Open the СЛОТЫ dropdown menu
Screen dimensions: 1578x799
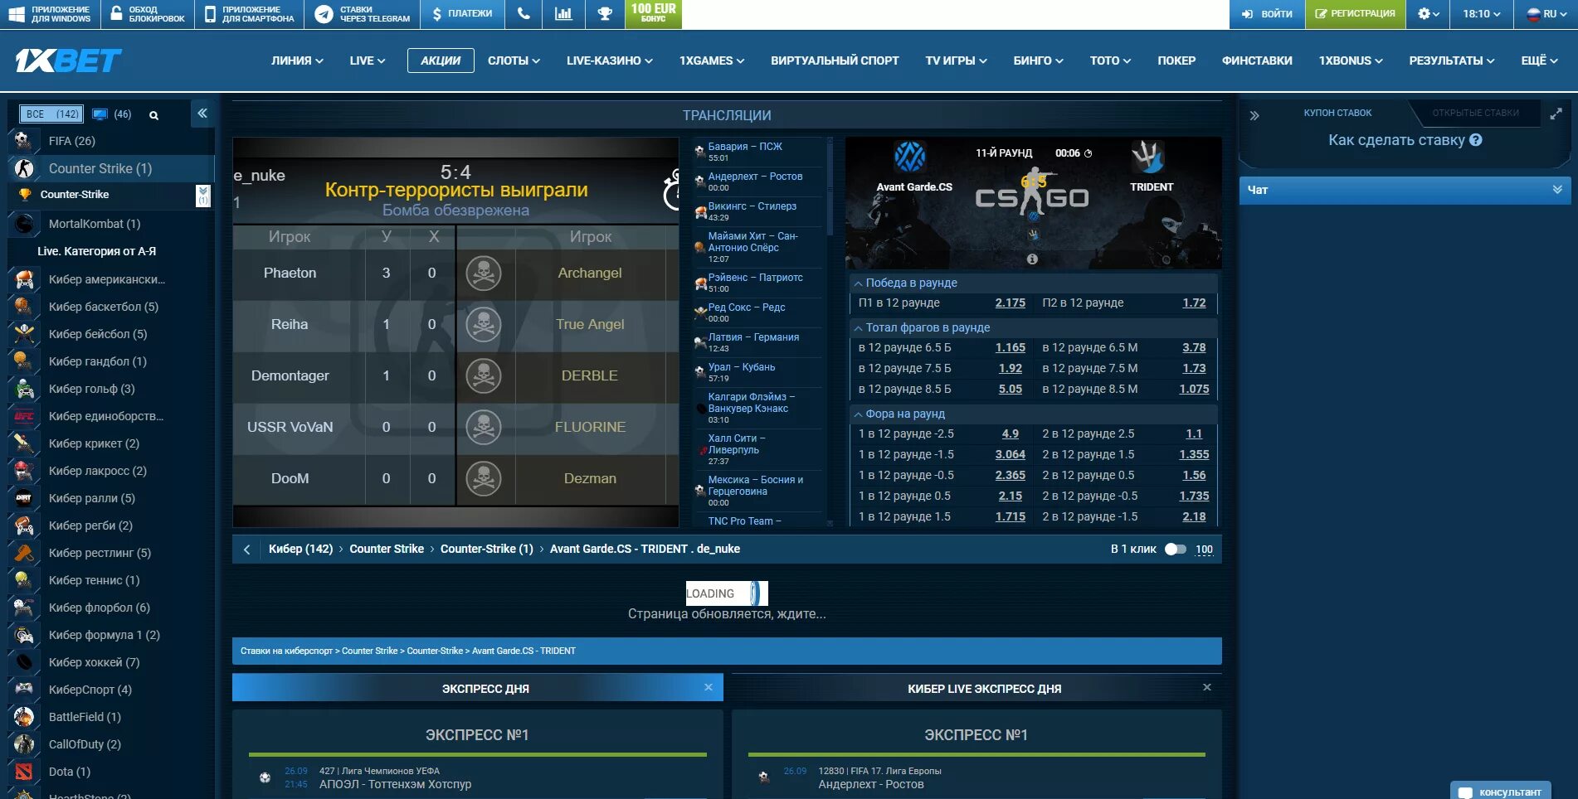514,61
